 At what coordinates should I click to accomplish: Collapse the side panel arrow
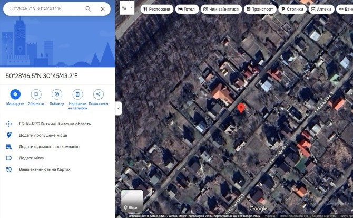(x=119, y=108)
